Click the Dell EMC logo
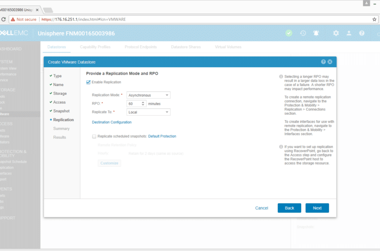The width and height of the screenshot is (380, 251). pyautogui.click(x=14, y=33)
